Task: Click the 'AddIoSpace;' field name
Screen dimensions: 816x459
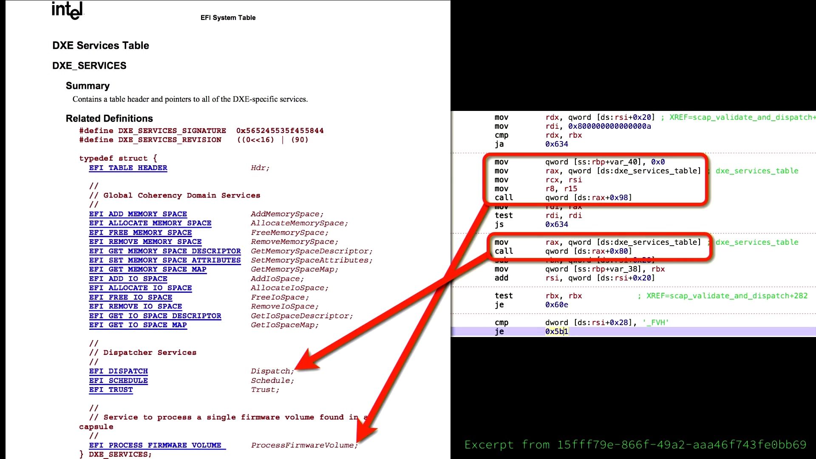Action: 278,279
